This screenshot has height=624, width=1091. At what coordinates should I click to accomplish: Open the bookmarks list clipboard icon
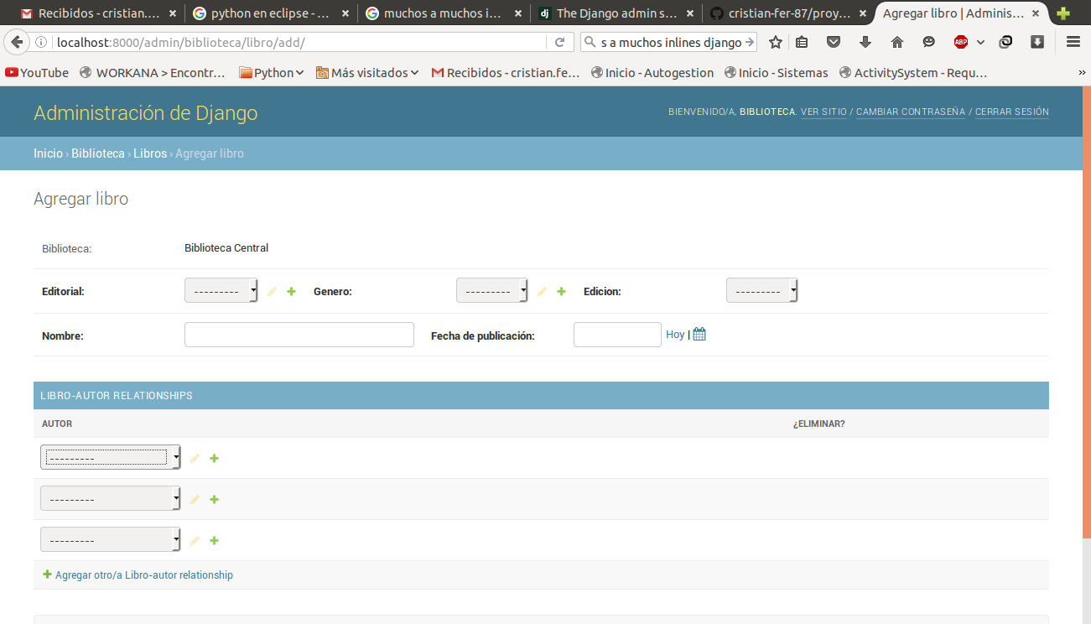pos(802,42)
